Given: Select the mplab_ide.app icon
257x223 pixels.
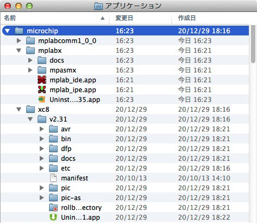Looking at the screenshot, I should click(x=42, y=80).
